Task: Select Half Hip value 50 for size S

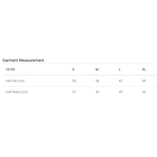Action: (74, 81)
